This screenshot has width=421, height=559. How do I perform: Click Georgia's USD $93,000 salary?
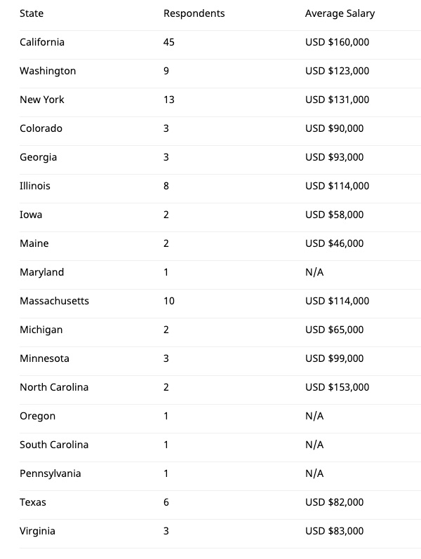pos(334,157)
